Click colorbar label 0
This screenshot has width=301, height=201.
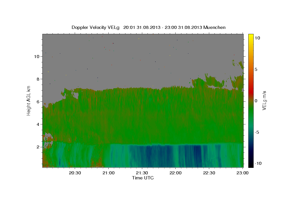[256, 101]
